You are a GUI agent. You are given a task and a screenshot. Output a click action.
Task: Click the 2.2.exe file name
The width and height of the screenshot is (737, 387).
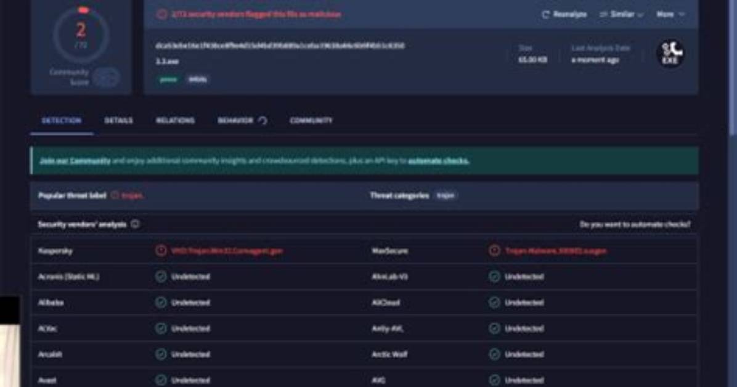click(x=167, y=62)
